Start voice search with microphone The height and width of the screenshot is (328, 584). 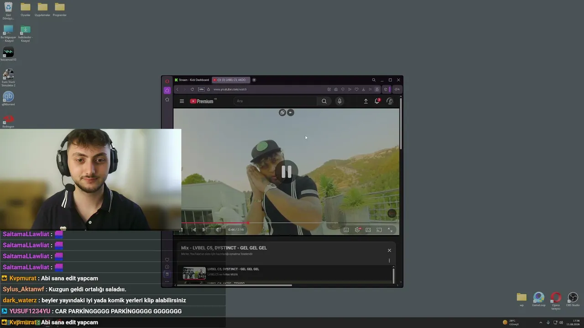pos(339,101)
